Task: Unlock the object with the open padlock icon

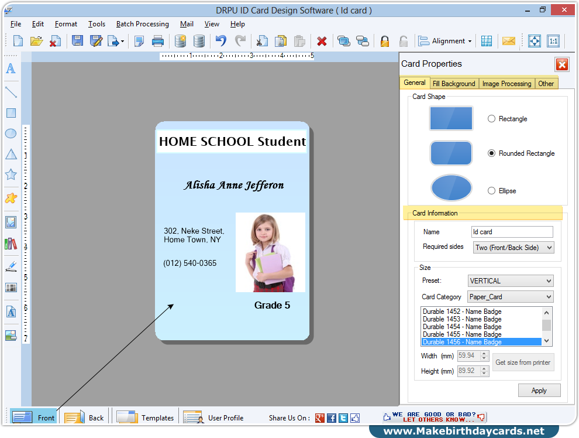Action: pos(404,41)
